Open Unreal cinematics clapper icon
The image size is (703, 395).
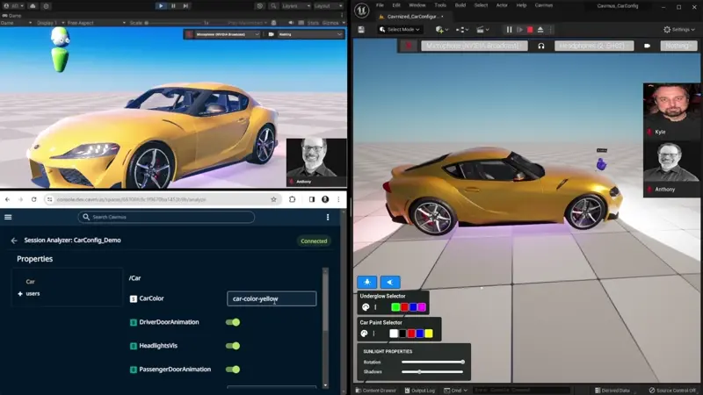click(482, 30)
